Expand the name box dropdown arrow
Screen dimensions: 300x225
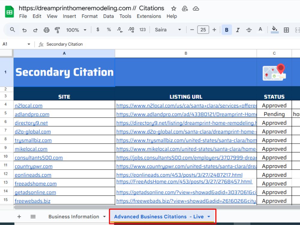click(x=29, y=44)
